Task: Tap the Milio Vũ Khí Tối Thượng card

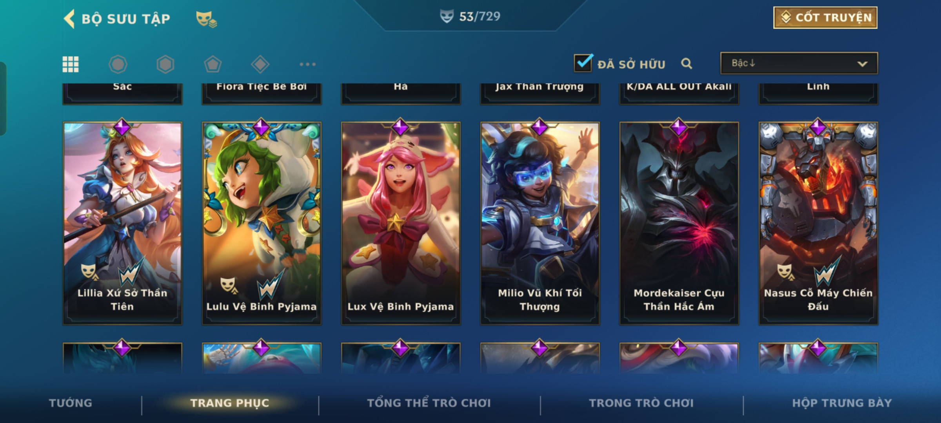Action: point(540,223)
